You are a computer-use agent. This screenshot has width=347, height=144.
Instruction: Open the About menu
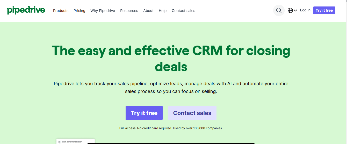[x=148, y=11]
